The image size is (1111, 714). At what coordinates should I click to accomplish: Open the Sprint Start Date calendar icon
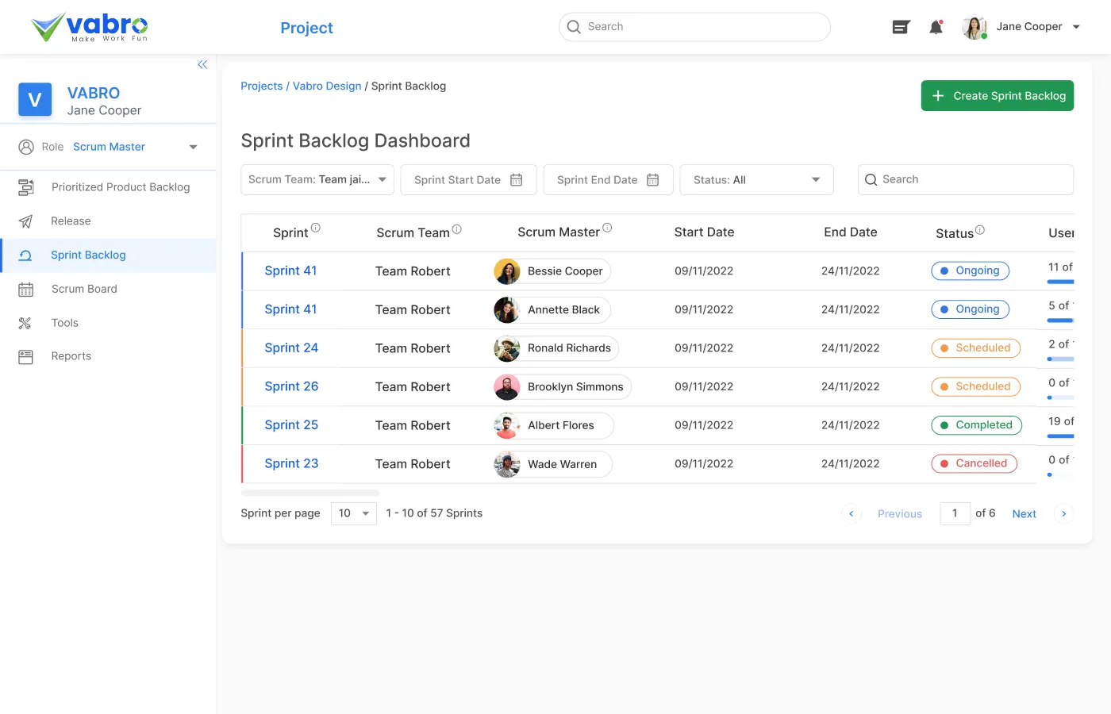tap(516, 180)
